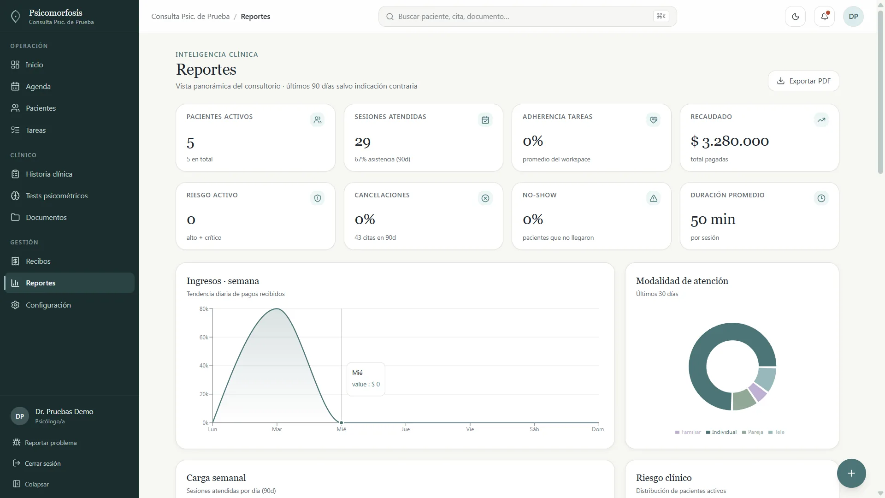Open Tareas section
The image size is (885, 498).
tap(69, 130)
